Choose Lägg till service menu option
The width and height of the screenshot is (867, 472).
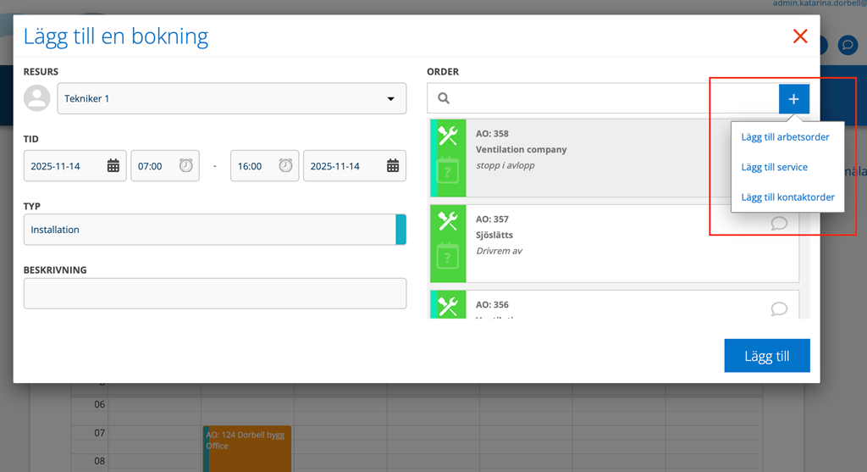(x=774, y=167)
